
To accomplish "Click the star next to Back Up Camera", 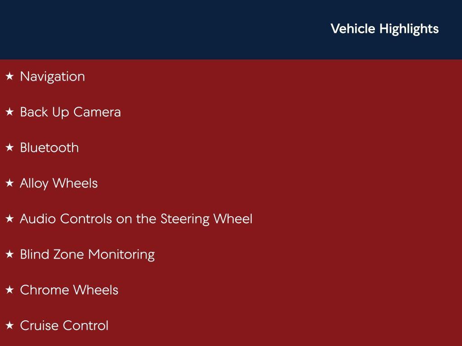I will 9,112.
